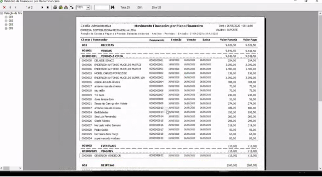Click the 001002 EVENTUAIS group row

click(169, 146)
